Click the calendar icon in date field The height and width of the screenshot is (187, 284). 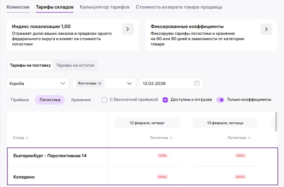(197, 83)
